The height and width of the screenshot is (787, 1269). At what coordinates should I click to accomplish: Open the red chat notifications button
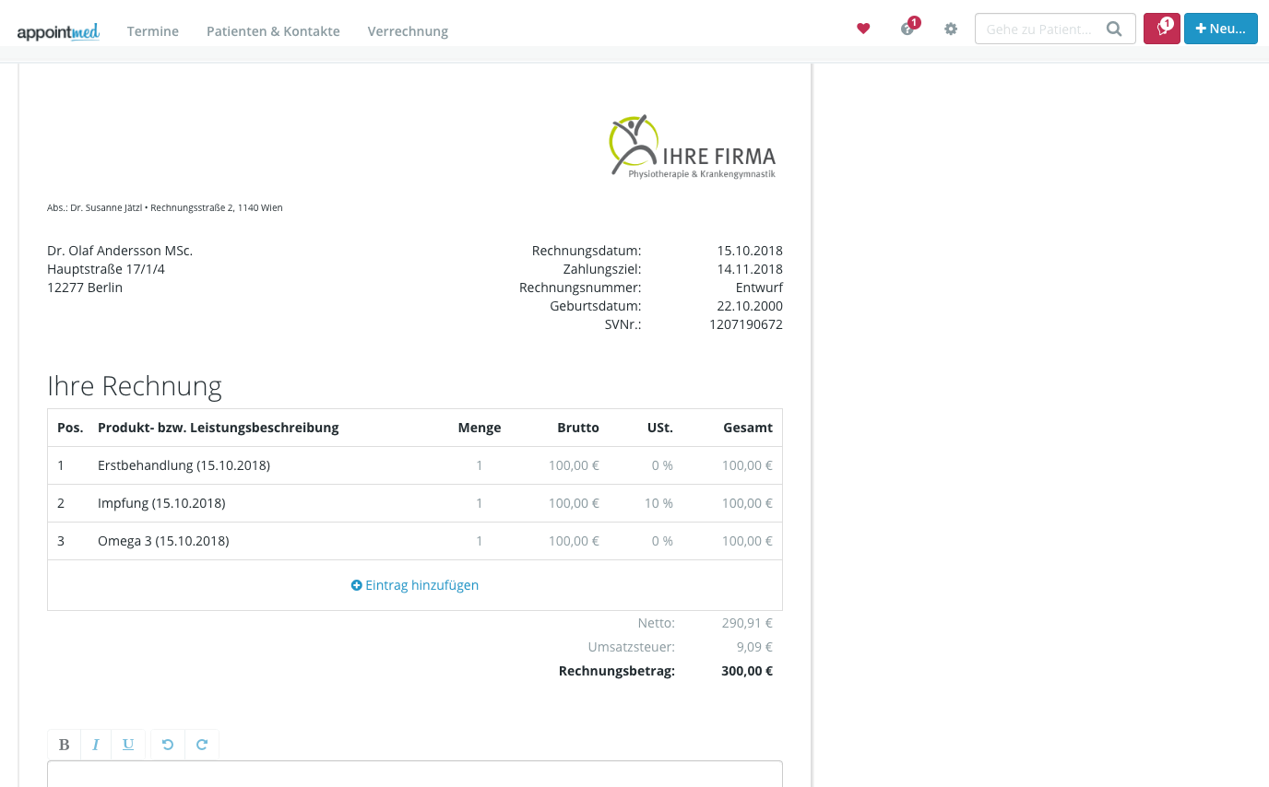click(x=1162, y=29)
